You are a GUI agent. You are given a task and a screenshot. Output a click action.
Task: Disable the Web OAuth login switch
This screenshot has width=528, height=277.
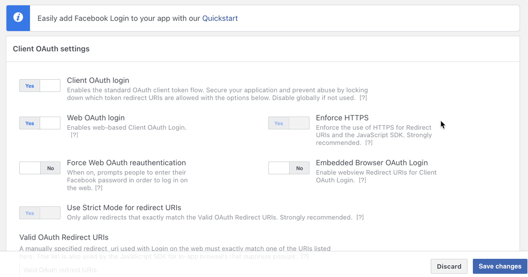pyautogui.click(x=40, y=123)
